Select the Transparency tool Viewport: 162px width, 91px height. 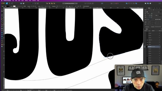pos(2,27)
